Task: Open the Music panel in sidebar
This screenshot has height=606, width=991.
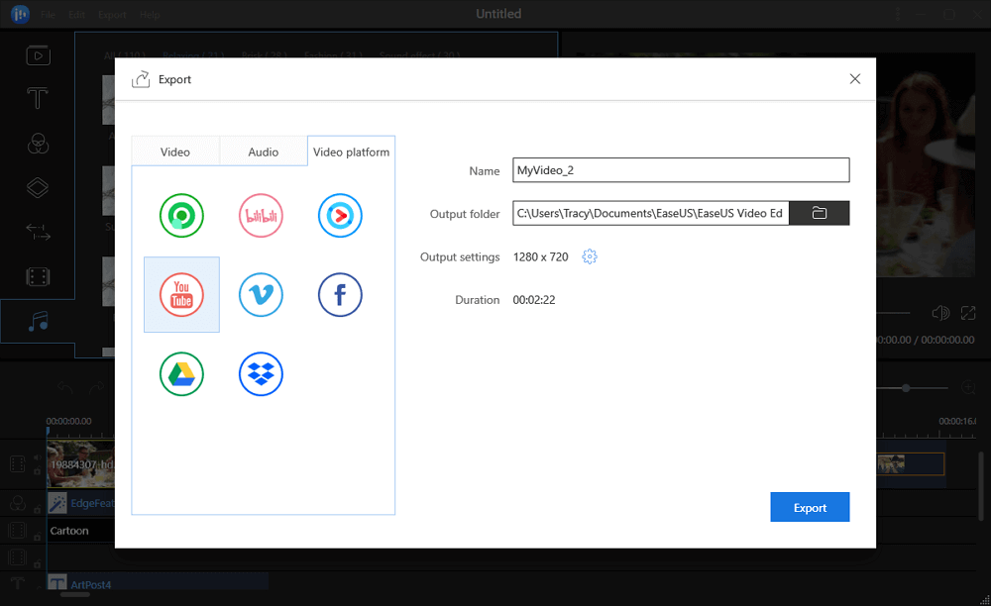Action: [38, 321]
